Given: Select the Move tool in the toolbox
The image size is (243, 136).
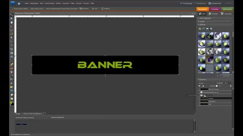Looking at the screenshot, I should point(12,15).
